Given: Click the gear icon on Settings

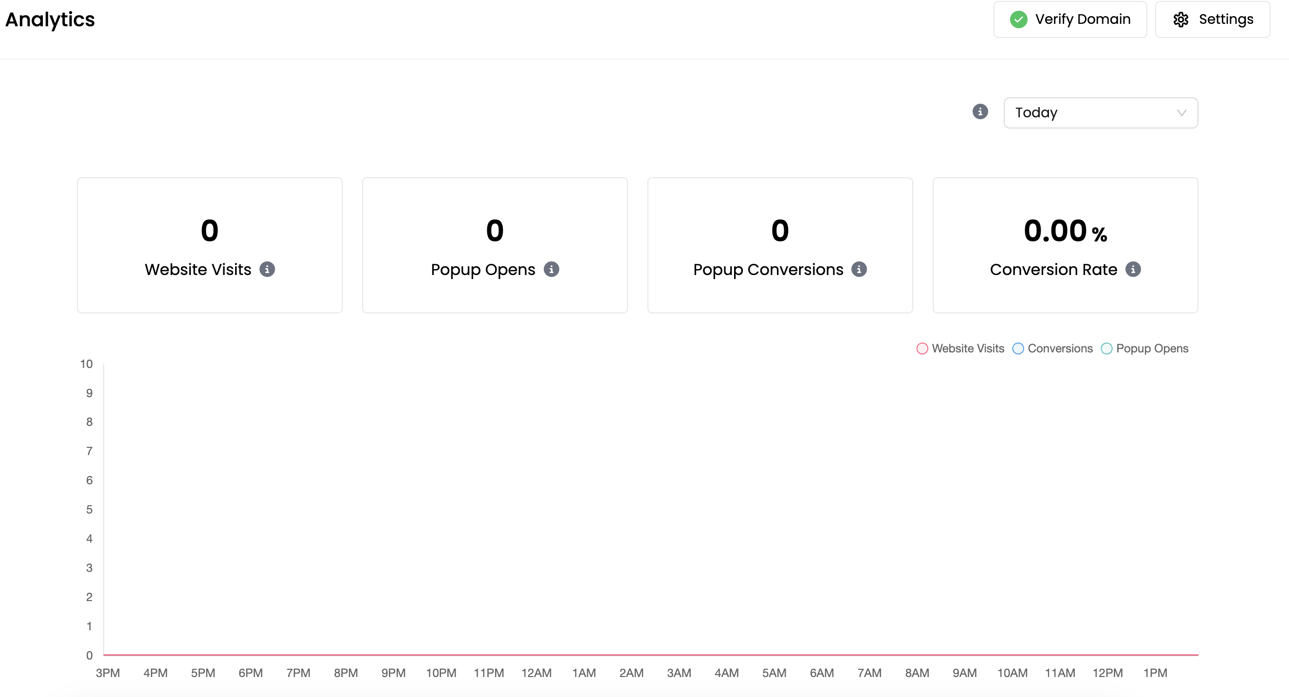Looking at the screenshot, I should pyautogui.click(x=1181, y=19).
